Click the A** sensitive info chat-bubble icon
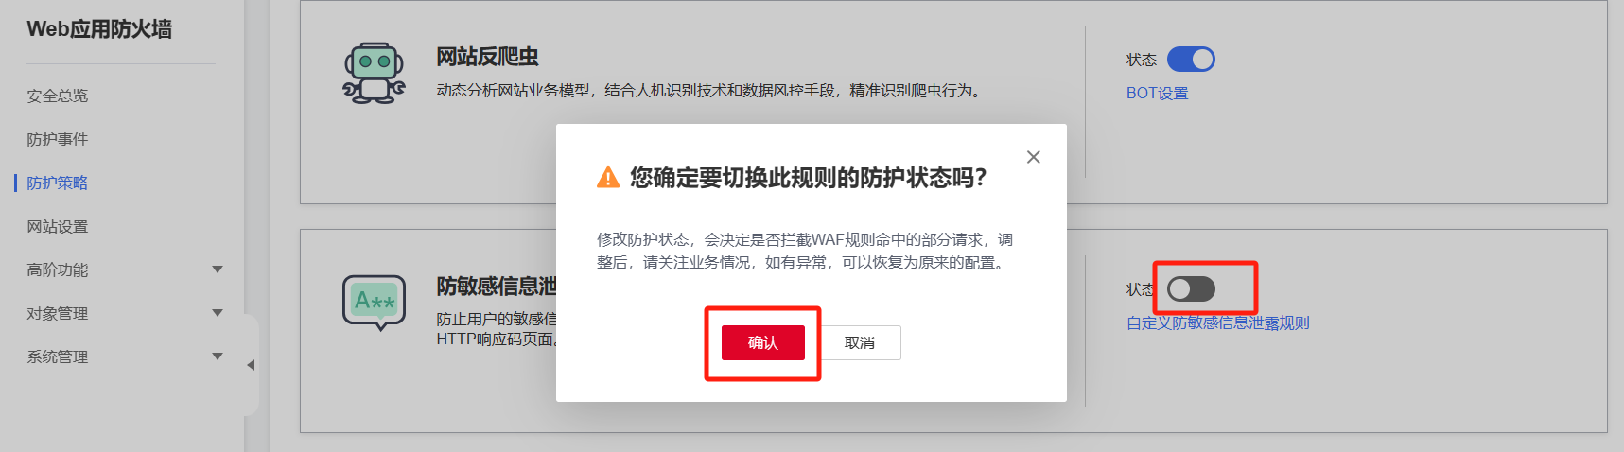 pos(374,303)
